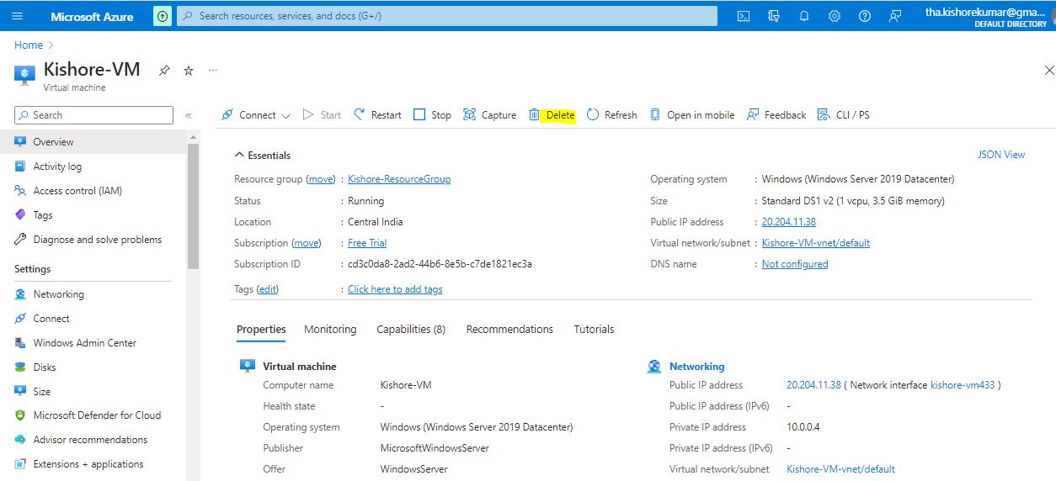Screen dimensions: 1056x481
Task: Open JSON View link
Action: tap(1000, 155)
